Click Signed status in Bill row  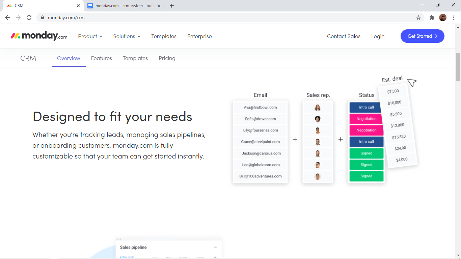[x=366, y=176]
